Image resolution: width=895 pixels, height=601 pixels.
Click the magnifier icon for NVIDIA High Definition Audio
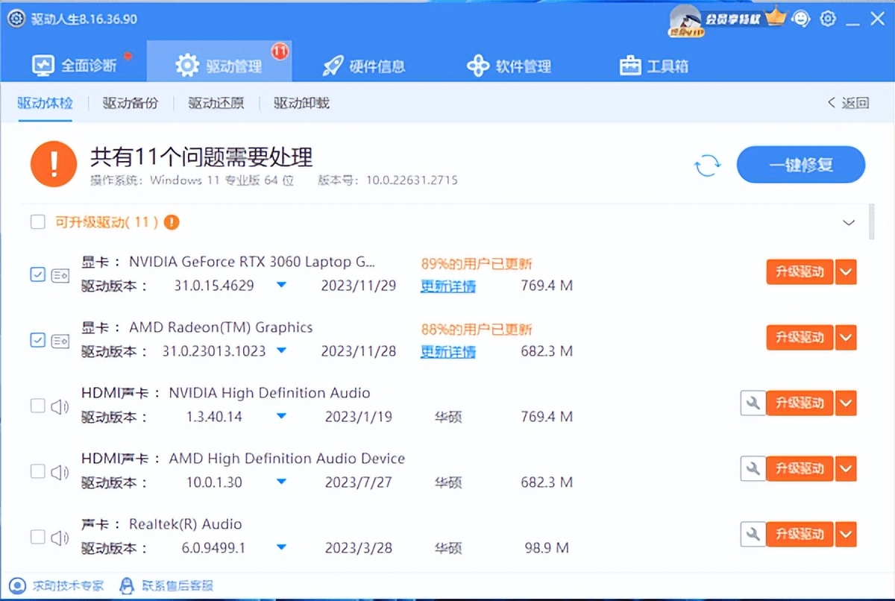[752, 403]
